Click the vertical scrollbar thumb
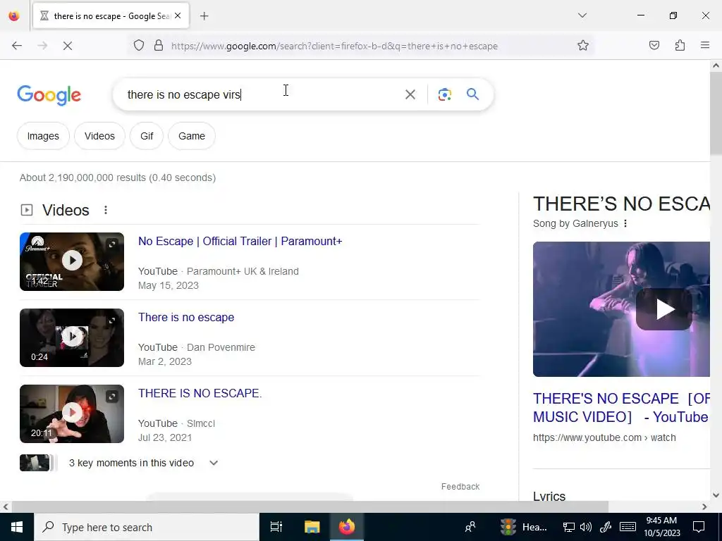This screenshot has width=722, height=541. [x=716, y=113]
